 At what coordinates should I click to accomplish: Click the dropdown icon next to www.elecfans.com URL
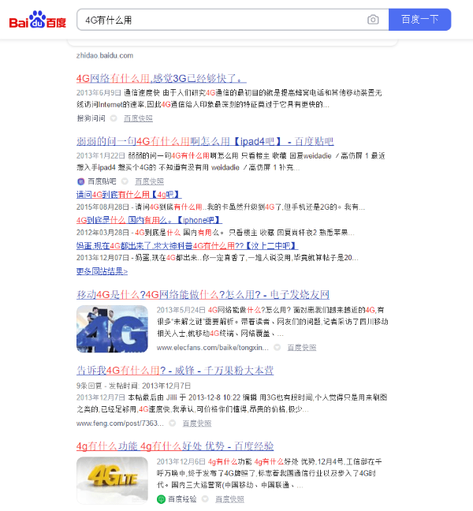tap(277, 348)
